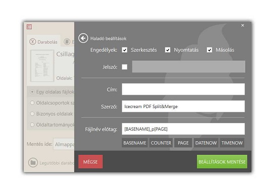
Task: Click the PDF document thumbnail preview
Action: pos(42,66)
